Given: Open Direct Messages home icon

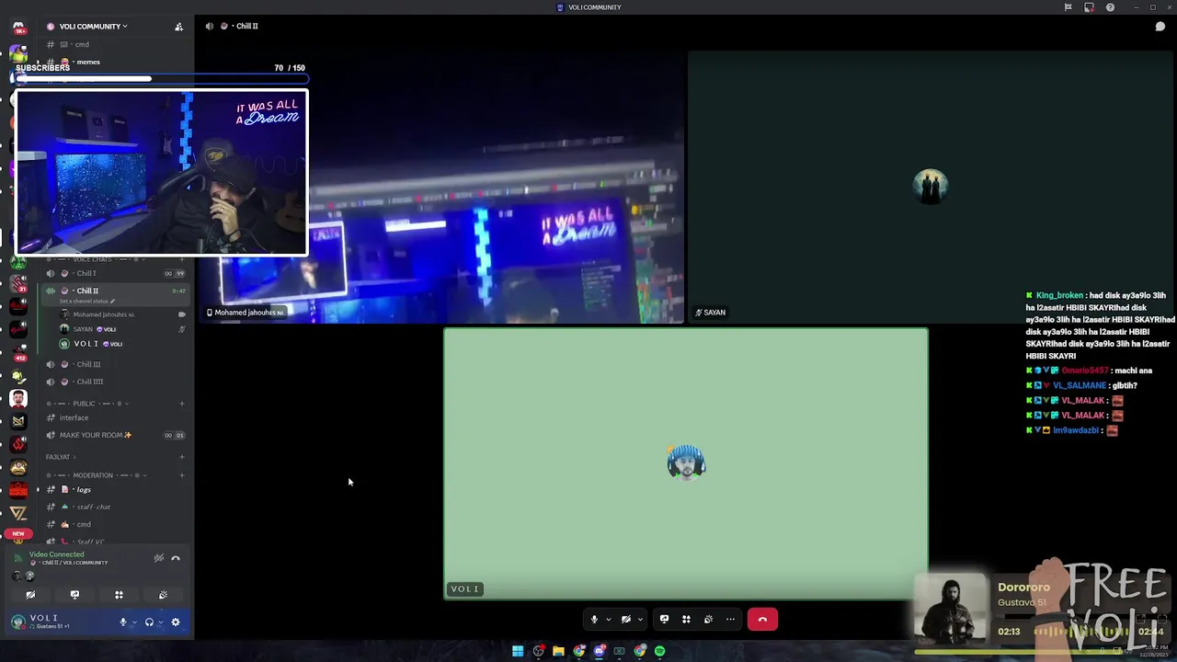Looking at the screenshot, I should click(x=18, y=28).
